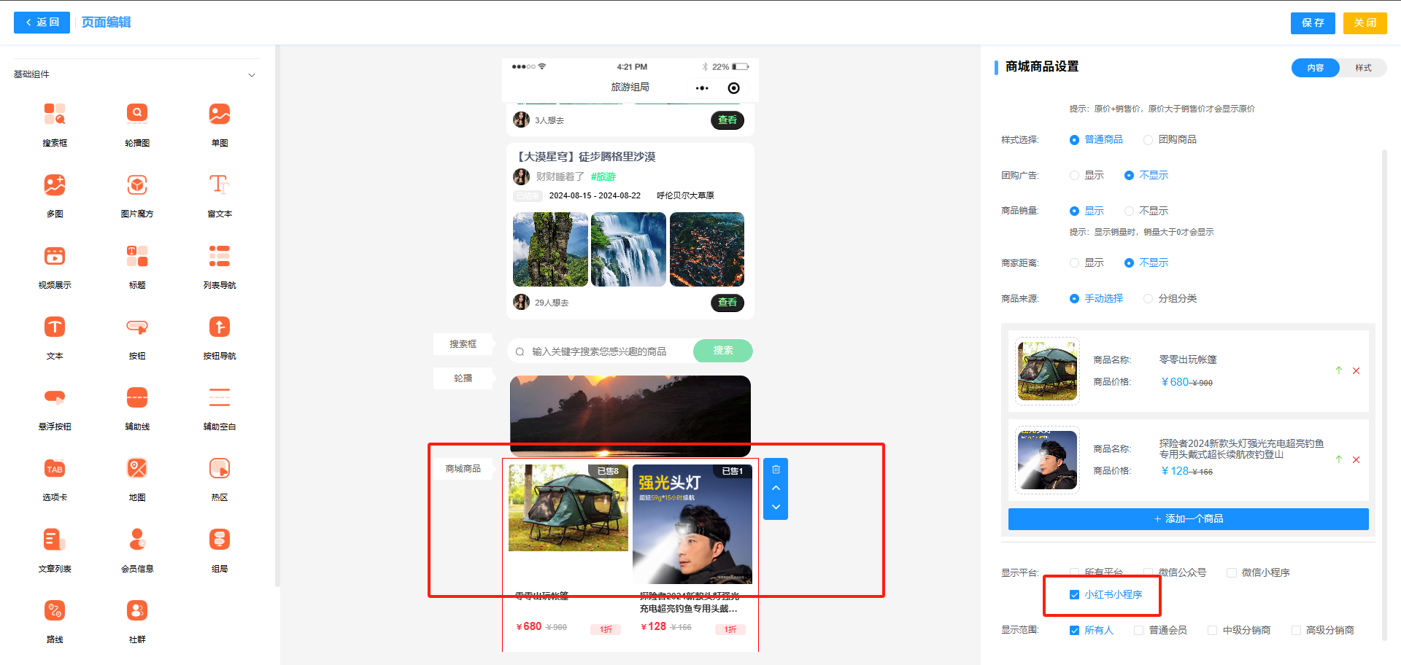This screenshot has height=665, width=1401.
Task: Move the product block down with chevron
Action: coord(776,507)
